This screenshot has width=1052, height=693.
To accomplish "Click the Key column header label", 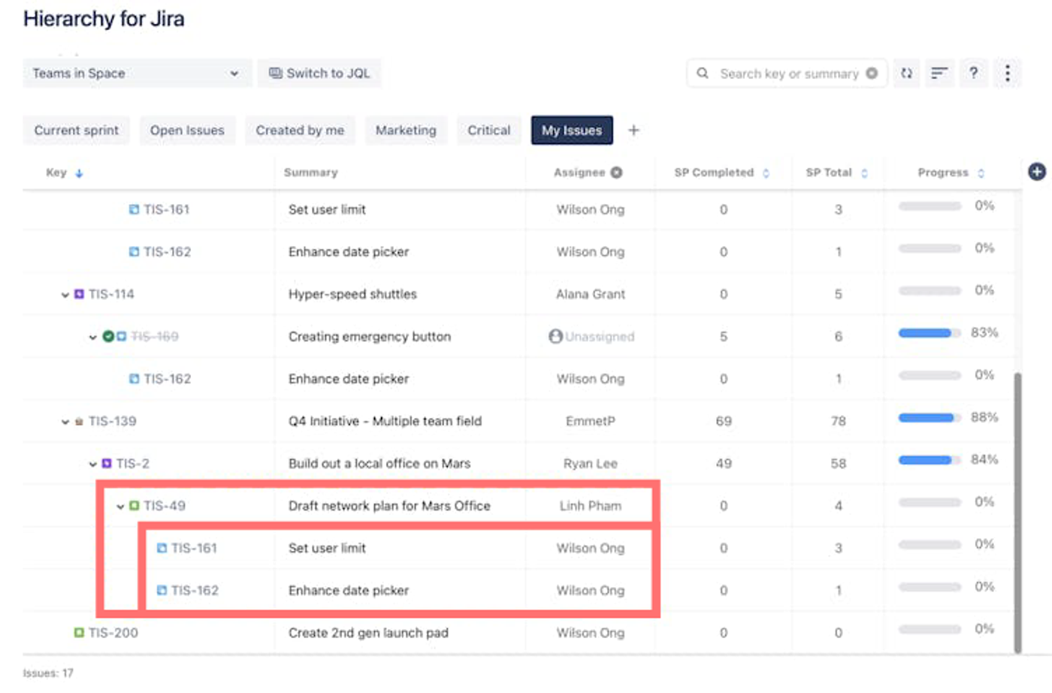I will coord(56,173).
